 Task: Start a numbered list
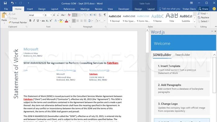(79, 15)
